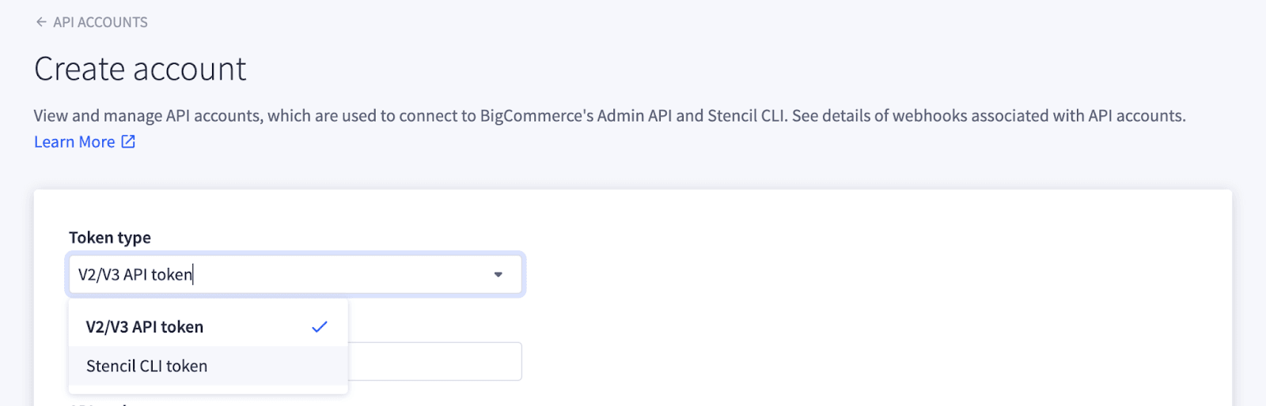
Task: Click the Token type field label
Action: 110,238
